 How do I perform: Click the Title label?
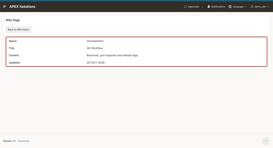click(11, 48)
